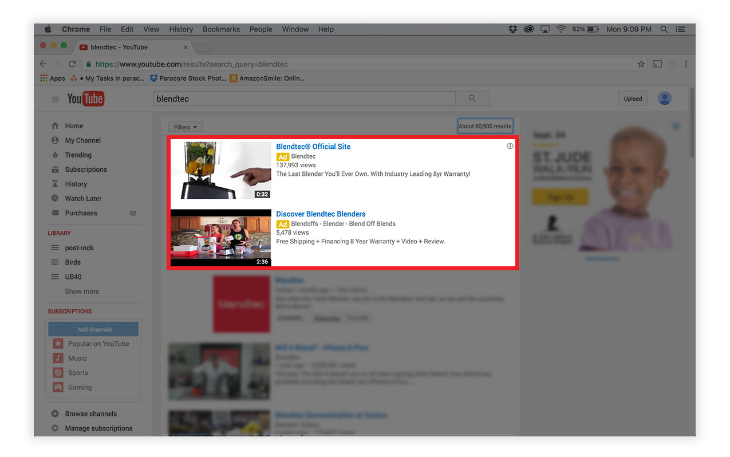Click 137,993 views text

pos(296,165)
